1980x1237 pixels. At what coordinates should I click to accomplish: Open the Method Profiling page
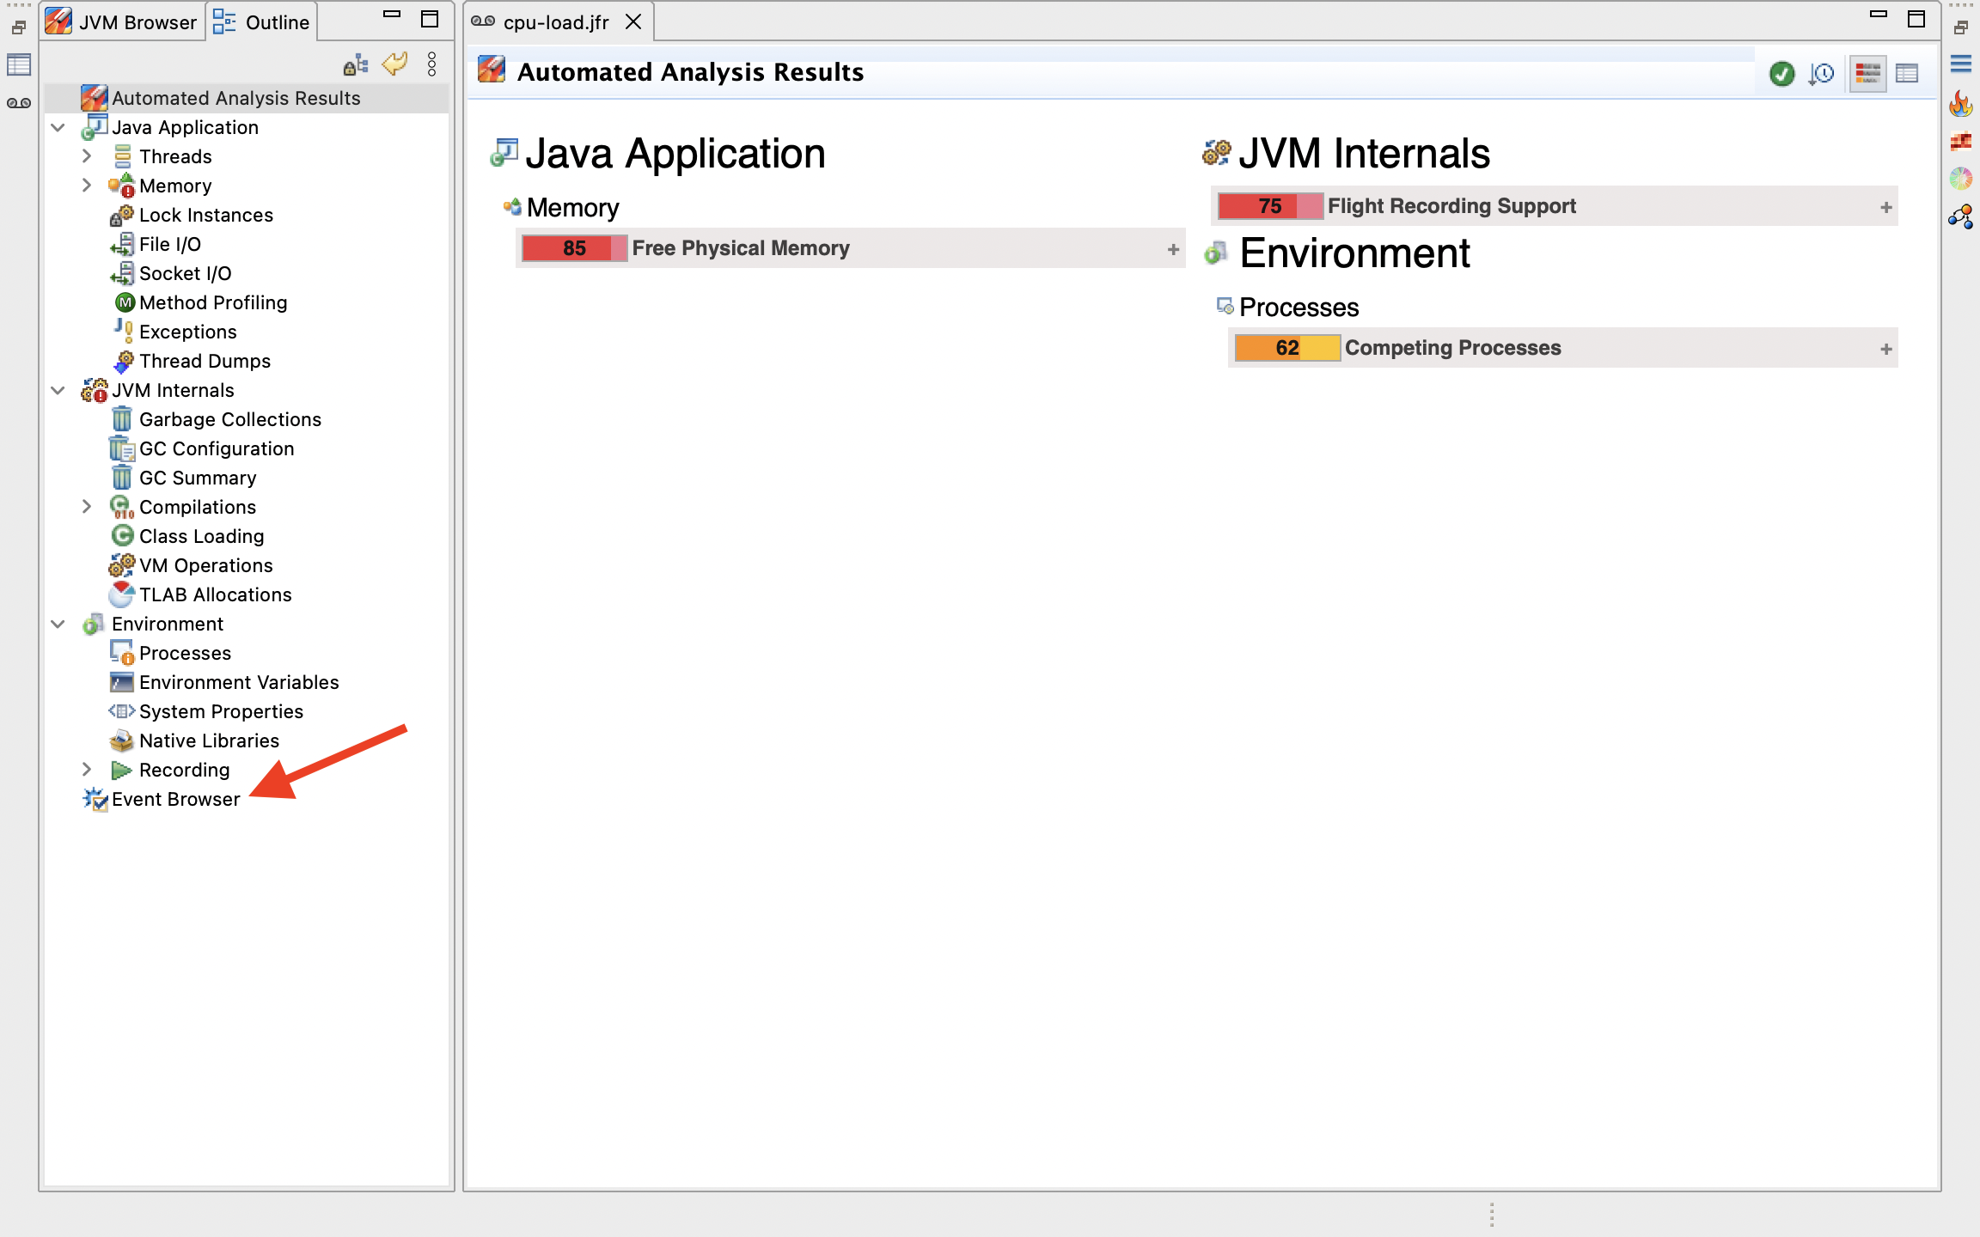pos(212,302)
